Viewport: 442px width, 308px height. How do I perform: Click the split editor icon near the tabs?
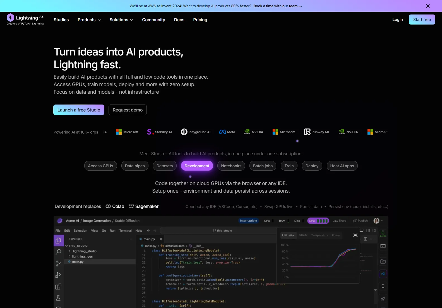[366, 239]
